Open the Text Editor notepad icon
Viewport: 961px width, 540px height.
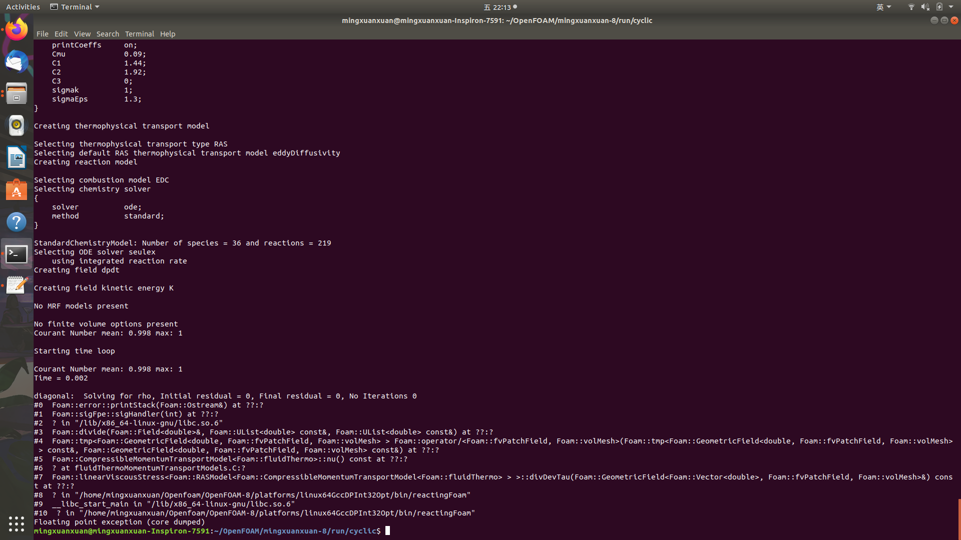click(x=17, y=285)
